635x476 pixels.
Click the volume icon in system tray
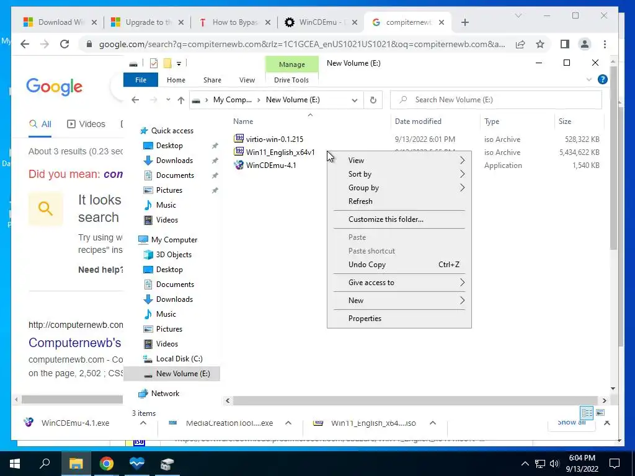pyautogui.click(x=554, y=464)
